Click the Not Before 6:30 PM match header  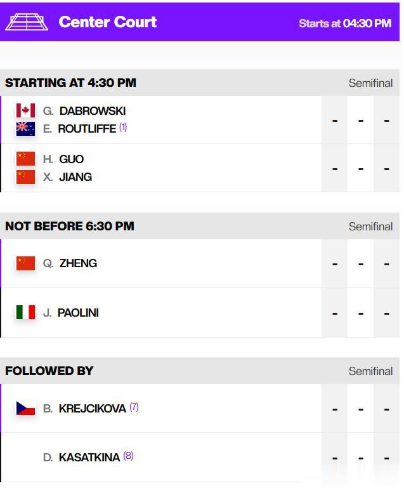tap(200, 227)
